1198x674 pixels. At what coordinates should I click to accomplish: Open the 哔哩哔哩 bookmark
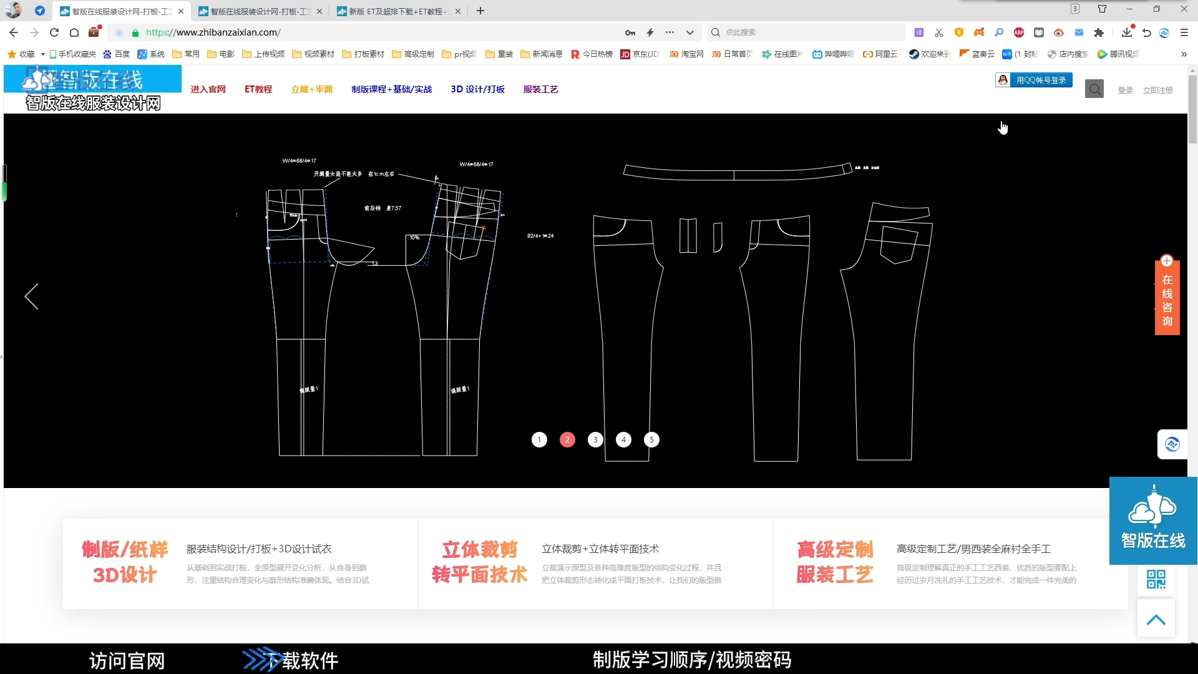(x=833, y=54)
